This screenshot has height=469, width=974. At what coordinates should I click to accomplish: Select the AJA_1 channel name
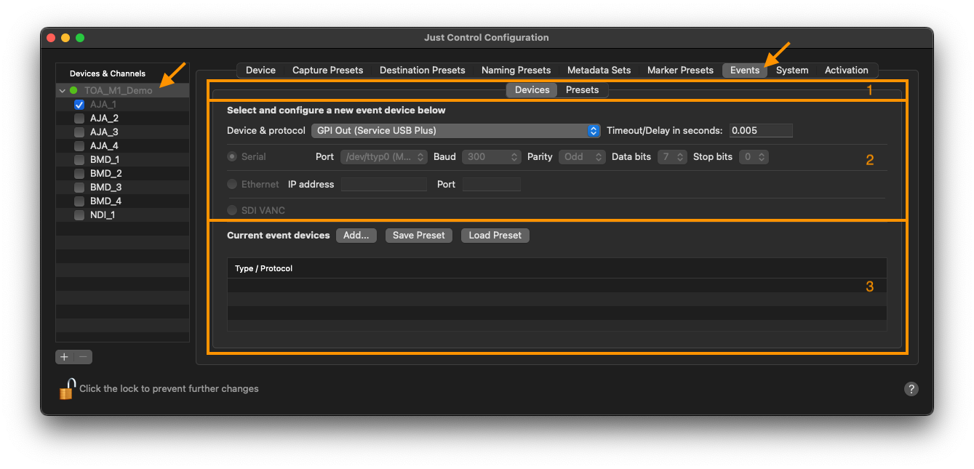click(x=103, y=105)
